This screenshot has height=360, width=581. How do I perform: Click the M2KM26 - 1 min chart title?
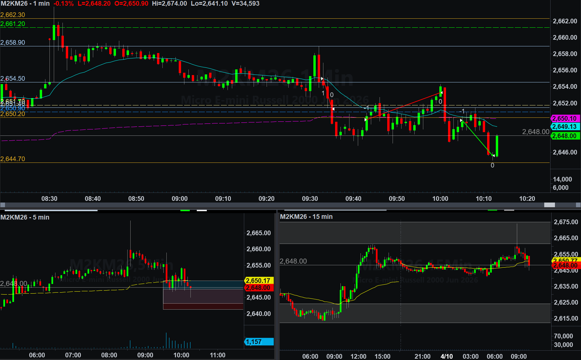25,4
